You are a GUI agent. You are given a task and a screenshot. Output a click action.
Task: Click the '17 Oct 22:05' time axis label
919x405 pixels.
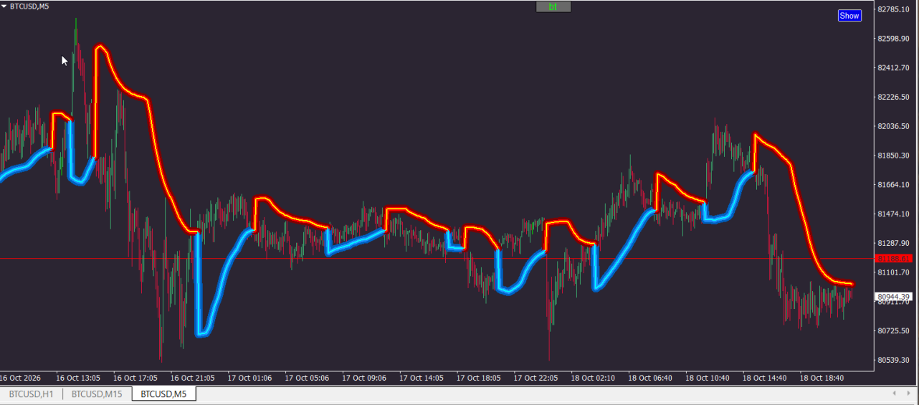click(536, 378)
